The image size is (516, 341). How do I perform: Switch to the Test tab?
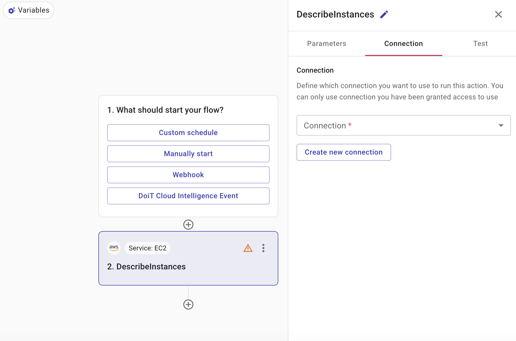coord(480,44)
